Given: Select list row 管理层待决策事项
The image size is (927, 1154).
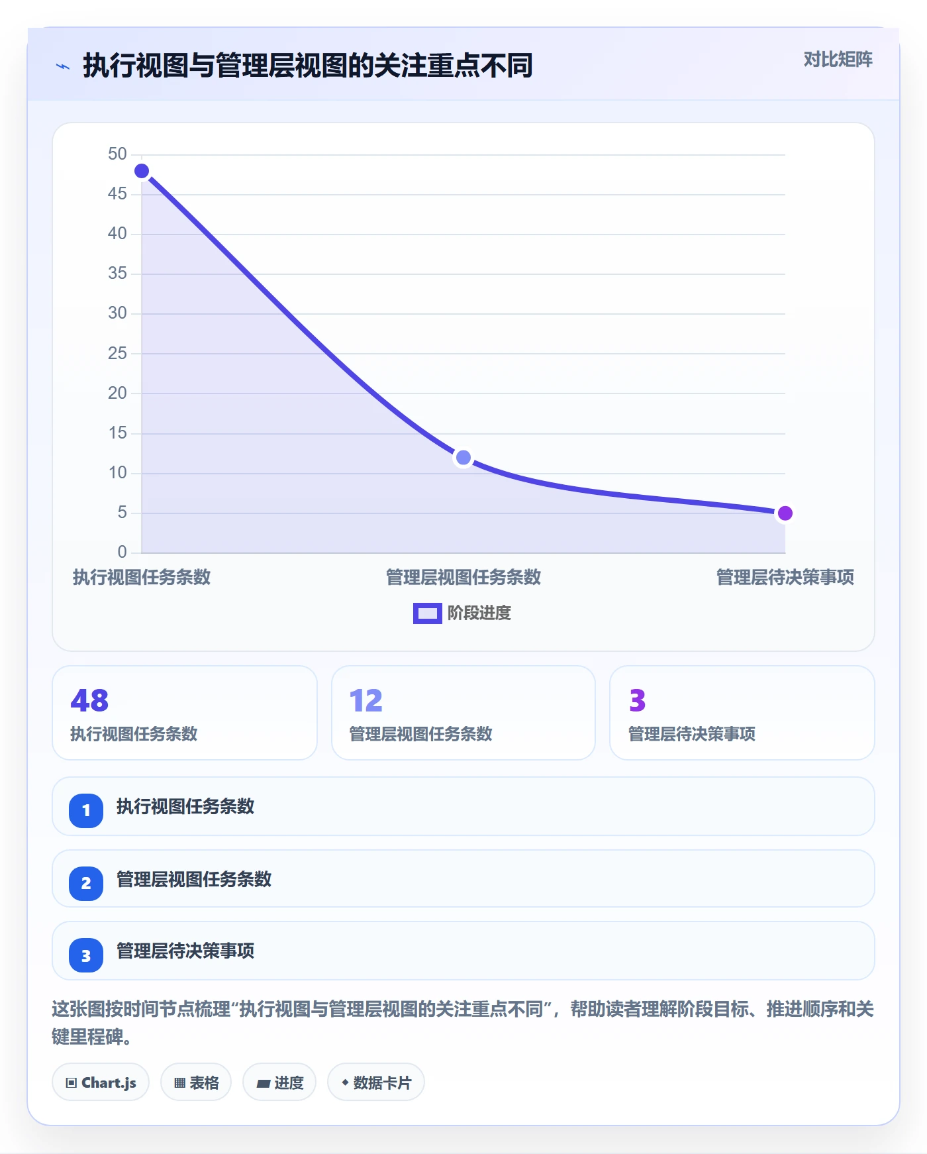Looking at the screenshot, I should 463,951.
